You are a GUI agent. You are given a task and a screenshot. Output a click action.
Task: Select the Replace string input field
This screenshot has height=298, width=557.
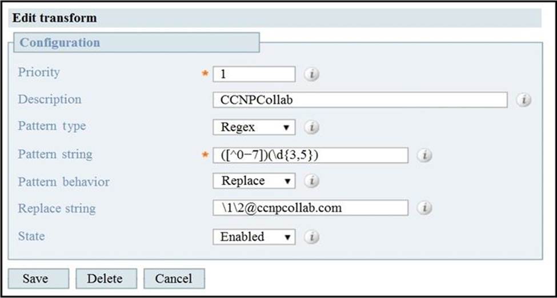[x=310, y=208]
